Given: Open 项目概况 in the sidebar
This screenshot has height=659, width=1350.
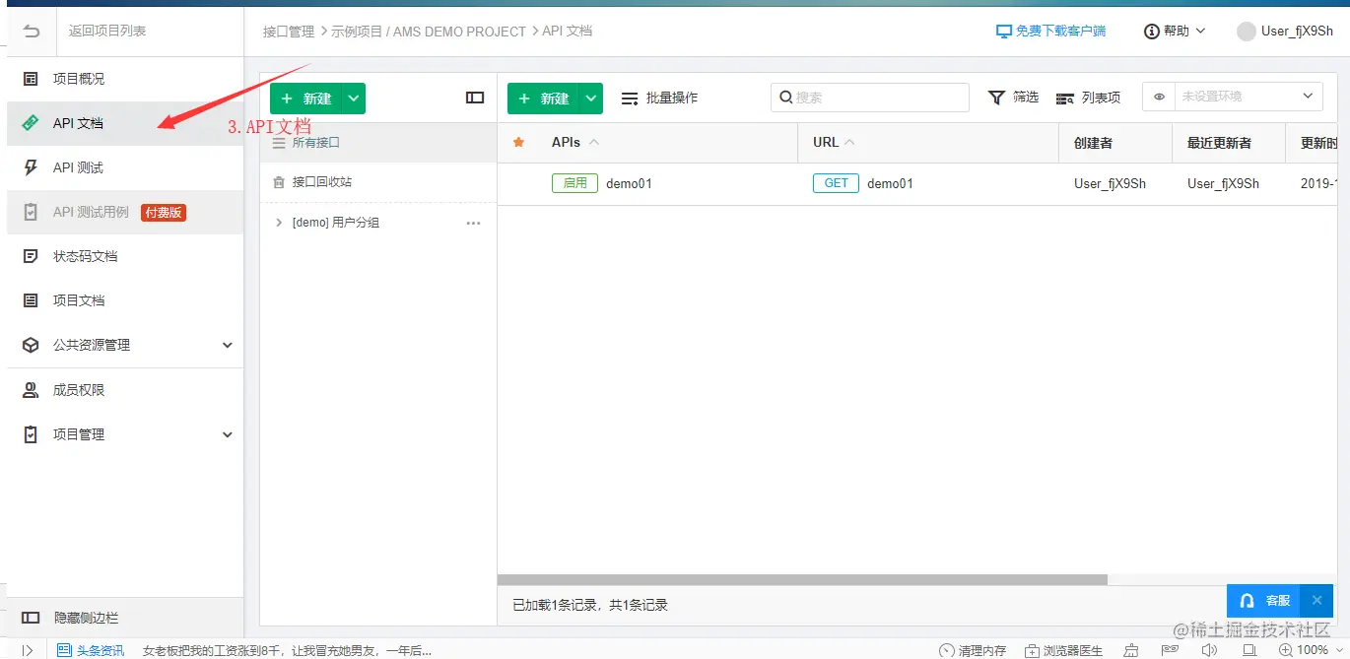Looking at the screenshot, I should pos(125,79).
